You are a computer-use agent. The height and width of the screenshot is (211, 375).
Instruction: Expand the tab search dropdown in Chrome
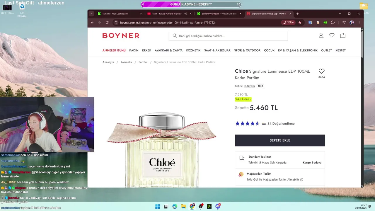(x=91, y=13)
